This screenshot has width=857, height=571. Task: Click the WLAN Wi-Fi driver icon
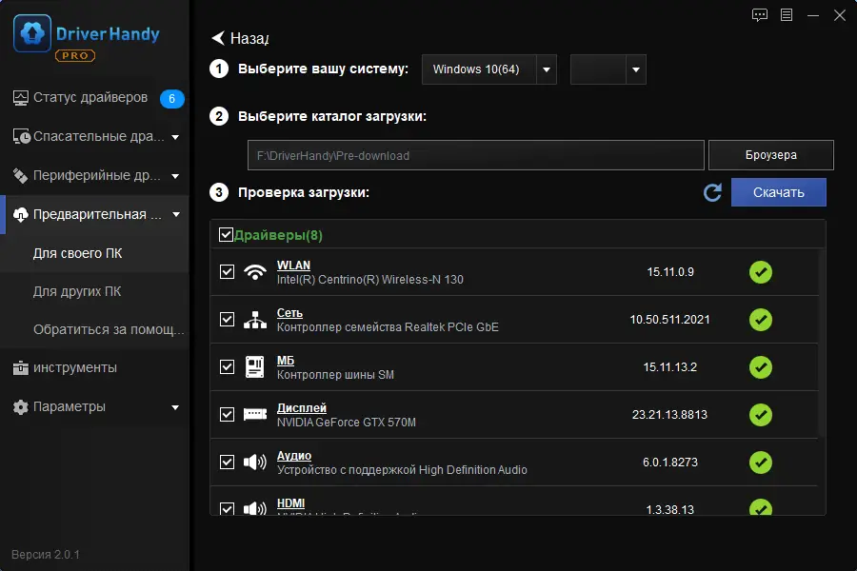254,272
